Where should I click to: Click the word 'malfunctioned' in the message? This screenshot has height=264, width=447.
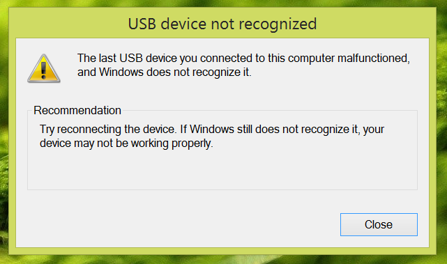click(x=374, y=59)
